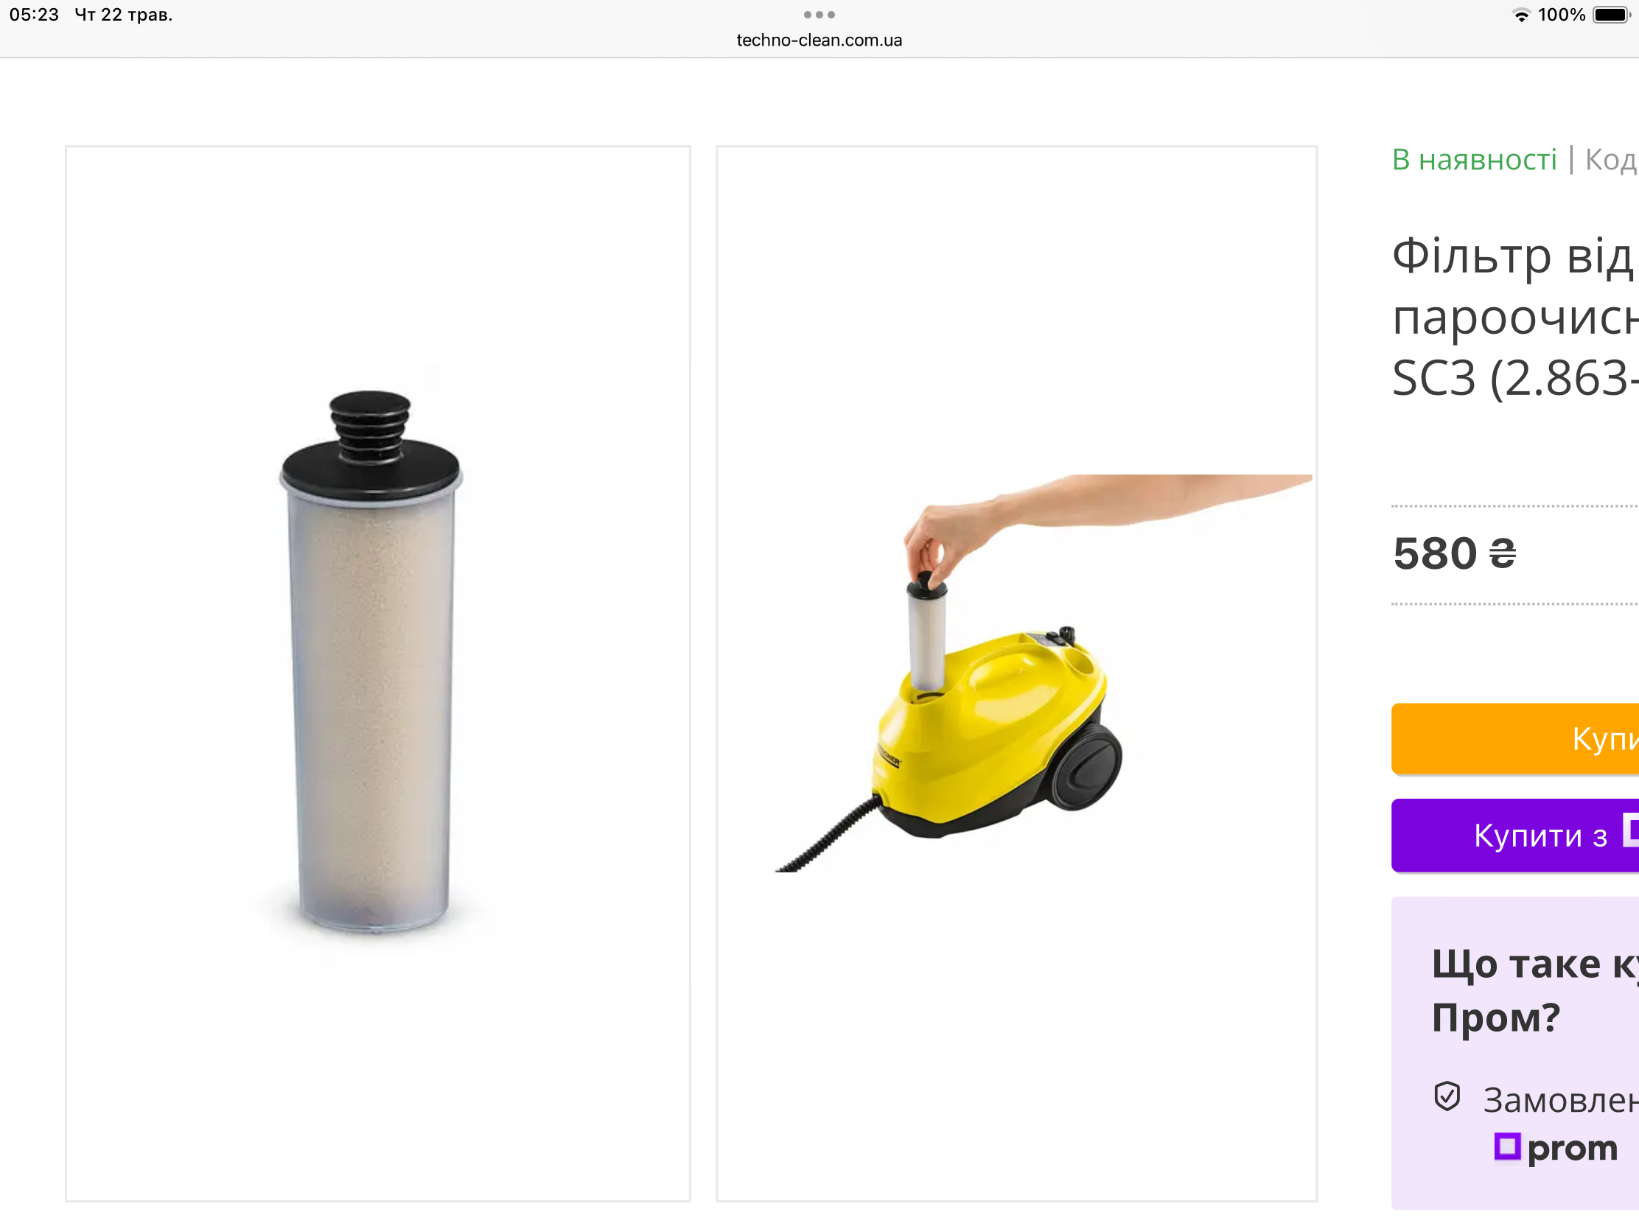This screenshot has width=1639, height=1229.
Task: Click the shield checkmark icon
Action: [1447, 1096]
